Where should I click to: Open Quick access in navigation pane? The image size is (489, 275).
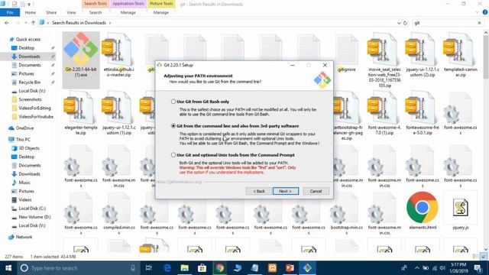pyautogui.click(x=28, y=39)
